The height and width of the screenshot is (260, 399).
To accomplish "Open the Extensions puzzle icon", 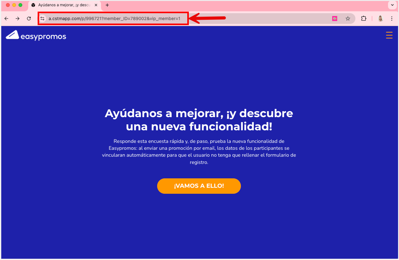I will click(x=364, y=19).
